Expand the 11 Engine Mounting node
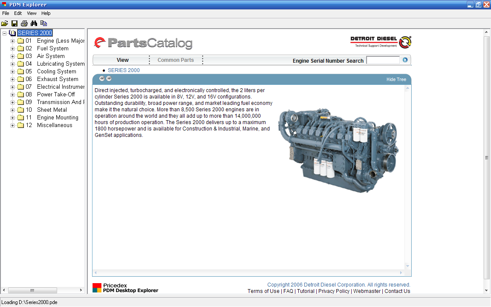This screenshot has width=491, height=307. pyautogui.click(x=12, y=118)
